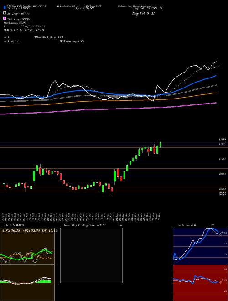Click the 'ADX: 36.28 +DY: 32.35' readout

tap(21, 231)
